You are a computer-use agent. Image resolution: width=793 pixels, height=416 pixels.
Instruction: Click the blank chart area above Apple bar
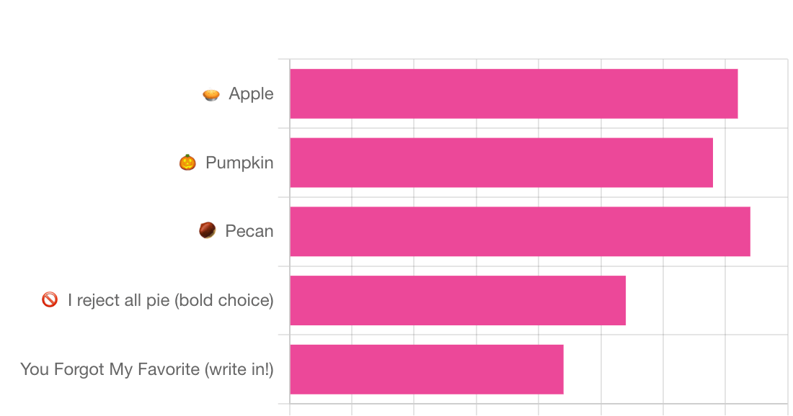[x=538, y=64]
